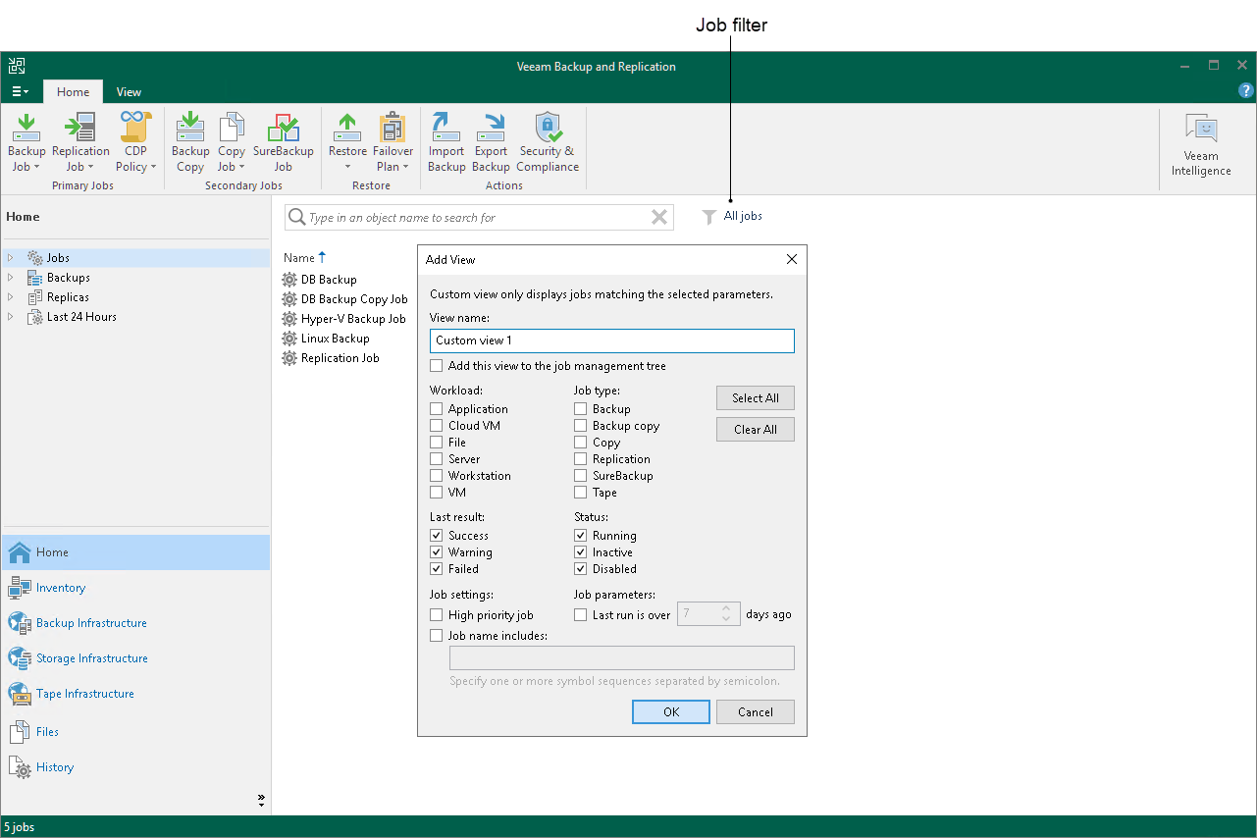Enable the Application workload checkbox
This screenshot has height=838, width=1257.
pos(437,409)
